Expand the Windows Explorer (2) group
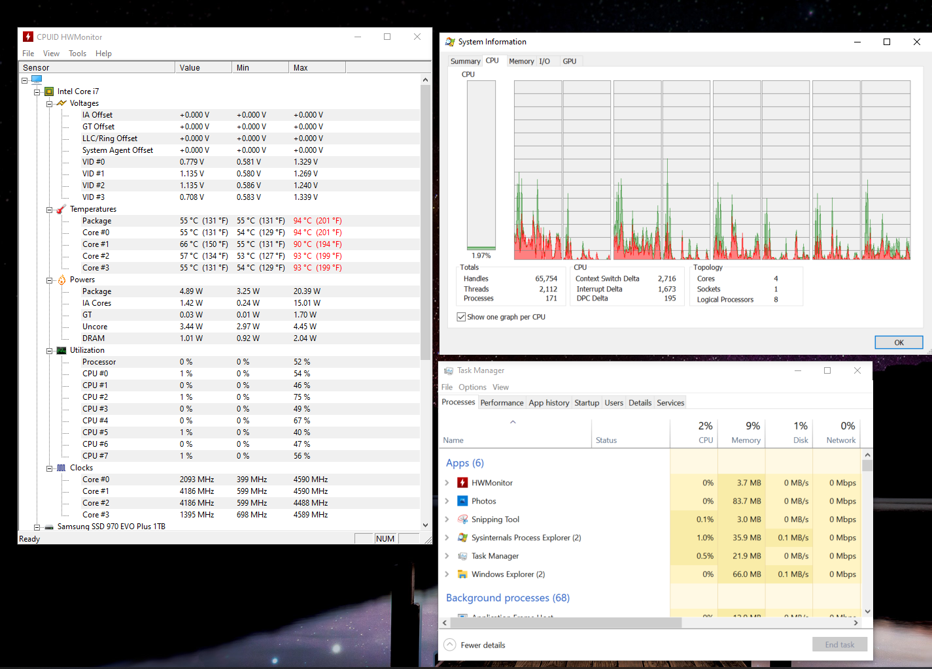932x669 pixels. 447,574
